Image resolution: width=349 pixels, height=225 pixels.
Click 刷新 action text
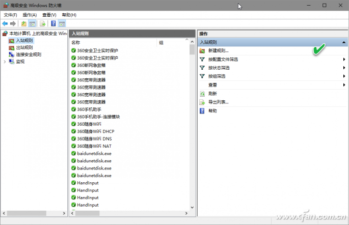click(x=212, y=94)
